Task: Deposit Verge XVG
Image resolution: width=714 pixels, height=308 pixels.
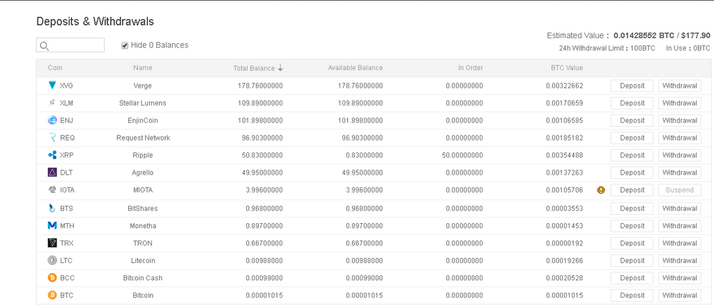Action: [x=632, y=86]
